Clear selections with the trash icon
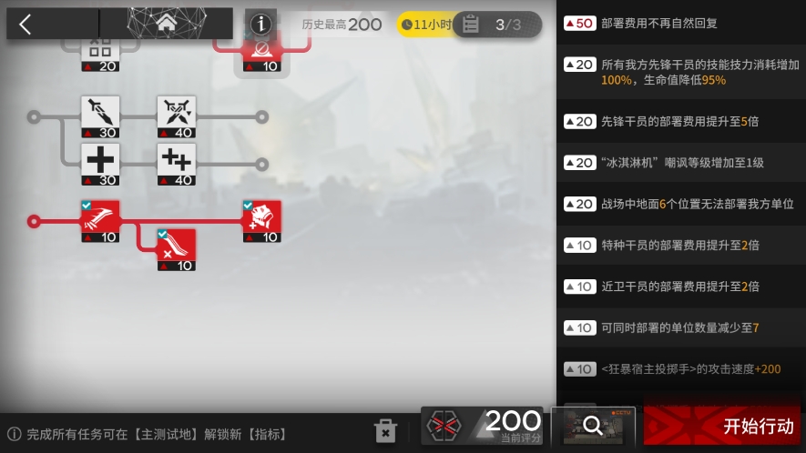The width and height of the screenshot is (806, 453). (385, 430)
